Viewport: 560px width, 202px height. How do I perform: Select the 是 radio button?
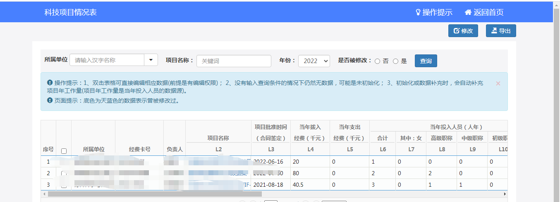tap(395, 61)
